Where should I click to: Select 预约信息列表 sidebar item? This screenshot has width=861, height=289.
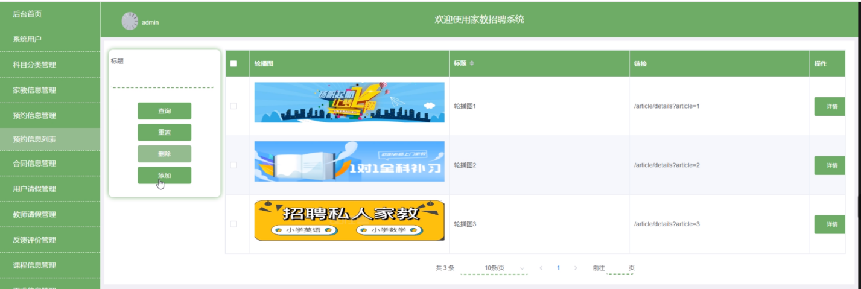[x=50, y=139]
